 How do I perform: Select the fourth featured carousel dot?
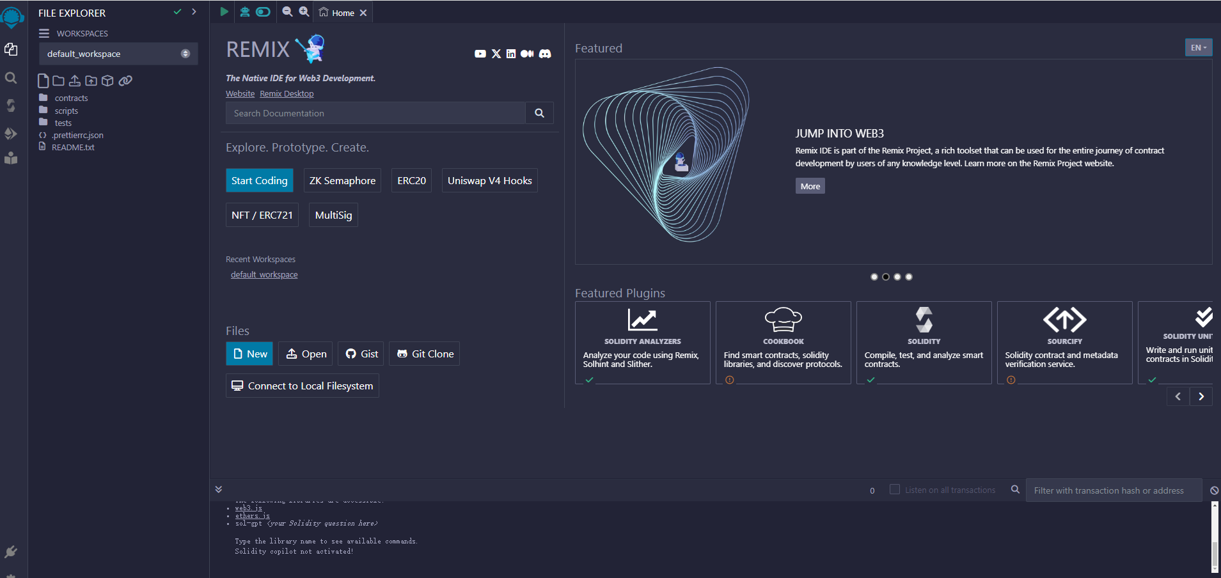908,277
